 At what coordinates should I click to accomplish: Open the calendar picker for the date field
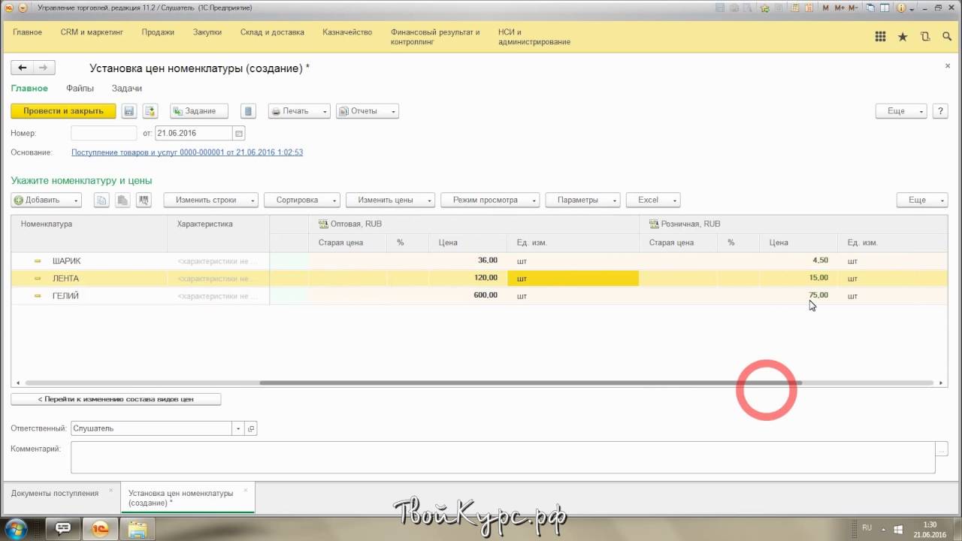[x=239, y=134]
